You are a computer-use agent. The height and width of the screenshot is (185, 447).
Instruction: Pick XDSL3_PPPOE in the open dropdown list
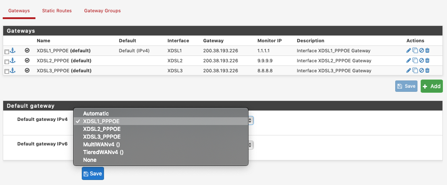[x=102, y=136]
